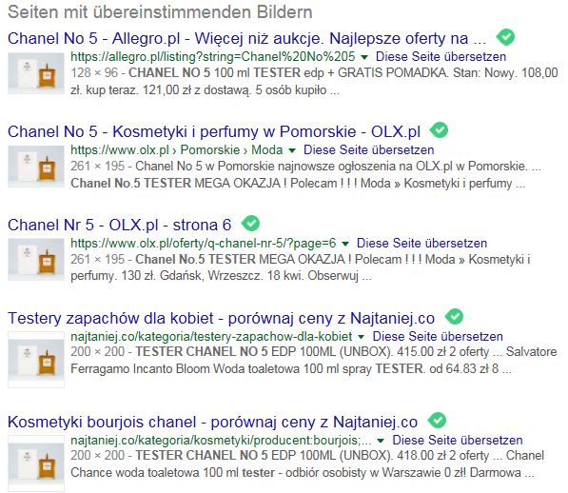Image resolution: width=568 pixels, height=493 pixels.
Task: Click green checkmark next to Testery zapachów result
Action: point(454,317)
